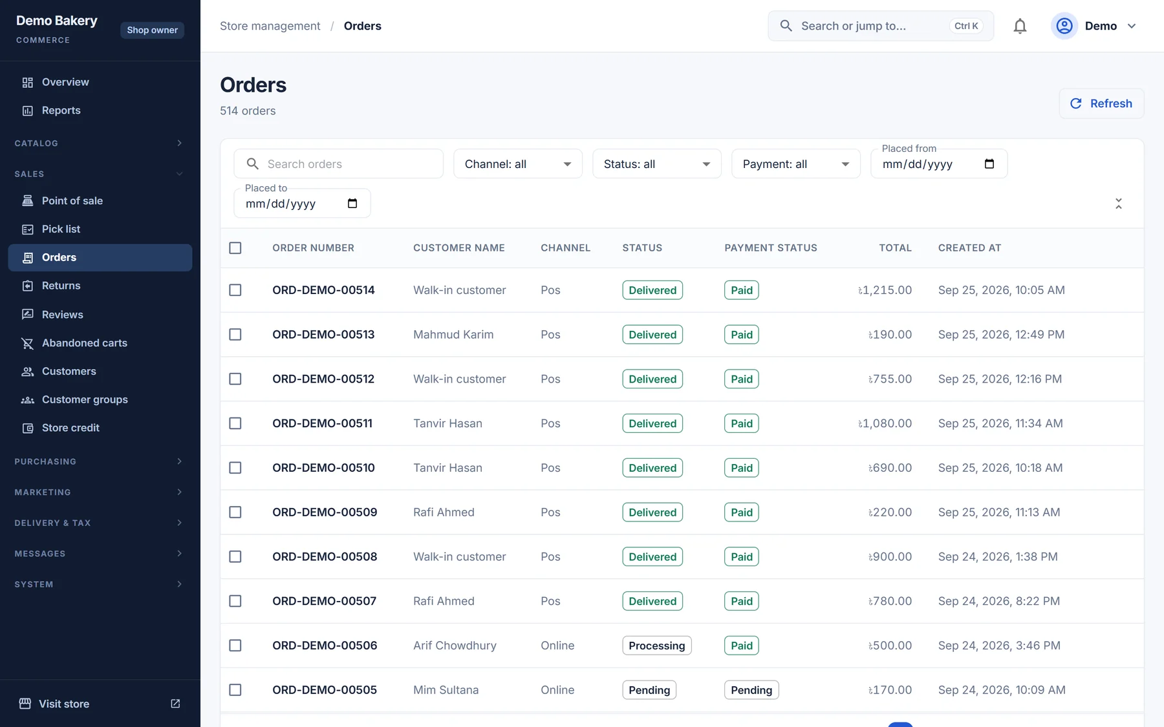Click the external link icon beside Visit store
This screenshot has width=1164, height=727.
(x=175, y=704)
